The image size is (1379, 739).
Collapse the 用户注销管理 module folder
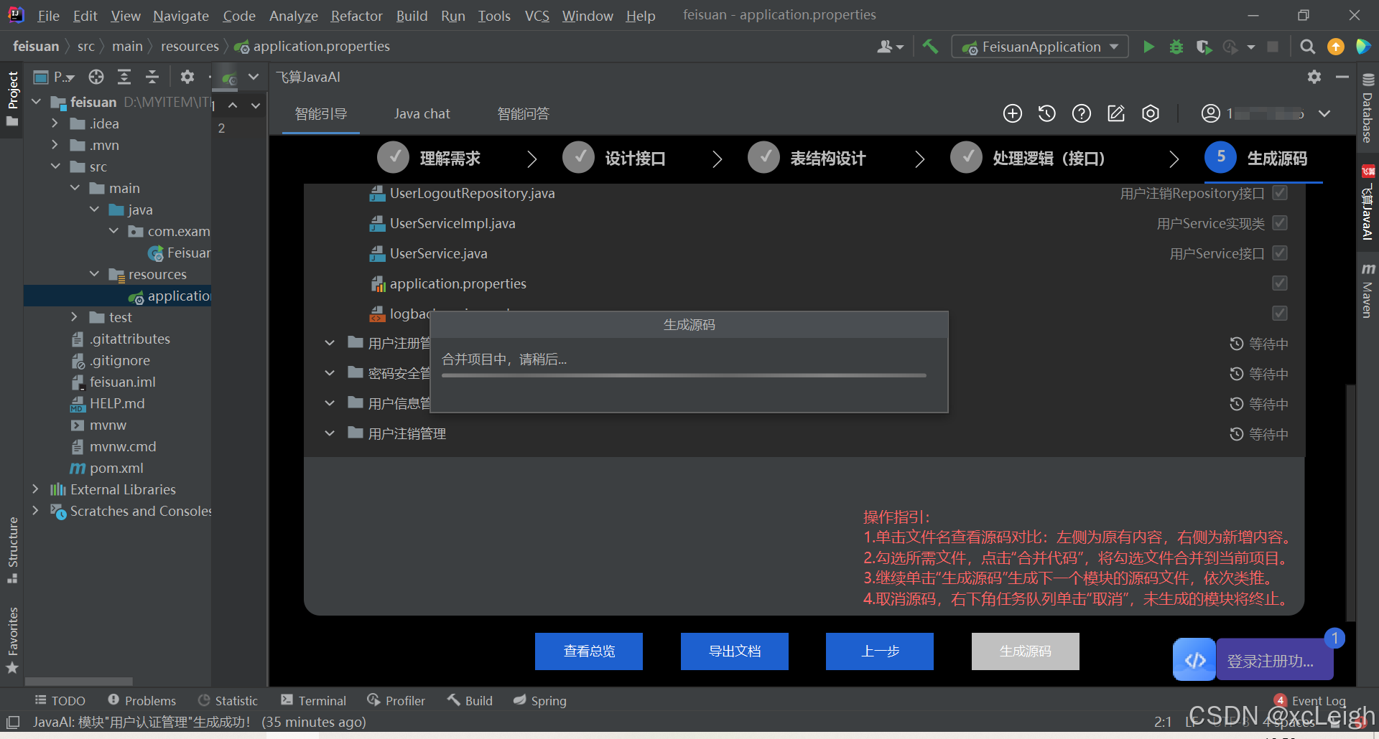(330, 433)
